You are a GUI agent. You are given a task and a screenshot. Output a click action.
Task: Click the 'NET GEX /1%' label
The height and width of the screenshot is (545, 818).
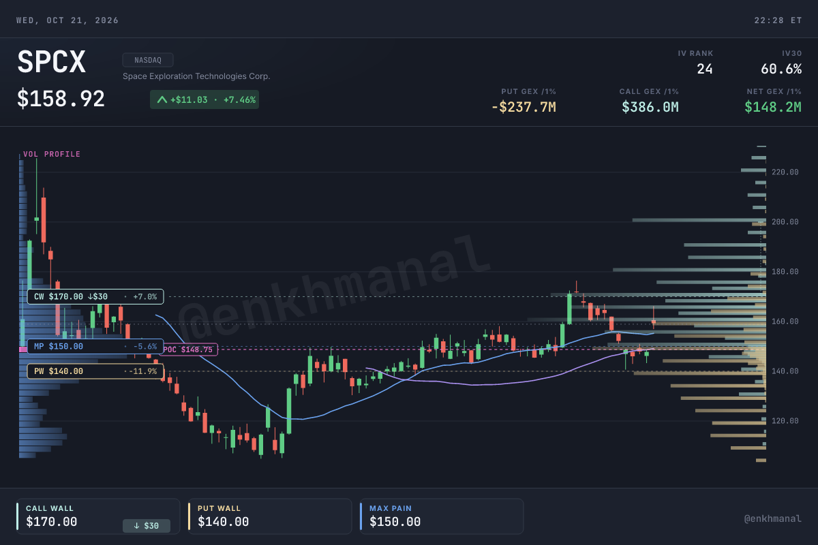click(774, 91)
